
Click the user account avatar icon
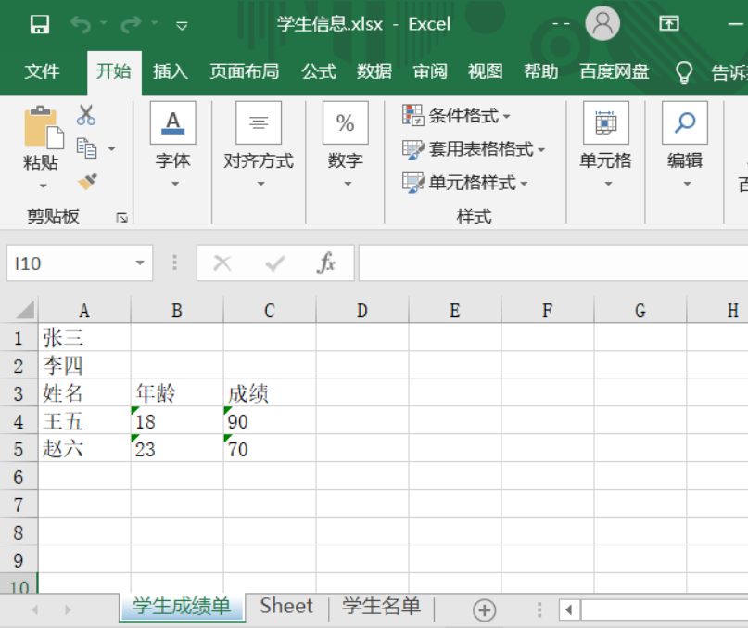tap(602, 24)
